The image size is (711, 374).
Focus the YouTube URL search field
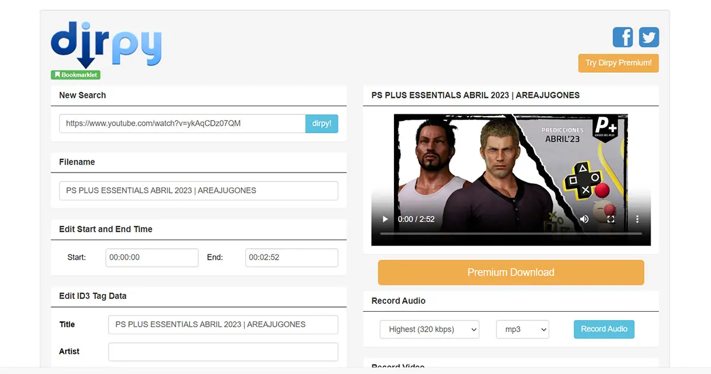[182, 123]
